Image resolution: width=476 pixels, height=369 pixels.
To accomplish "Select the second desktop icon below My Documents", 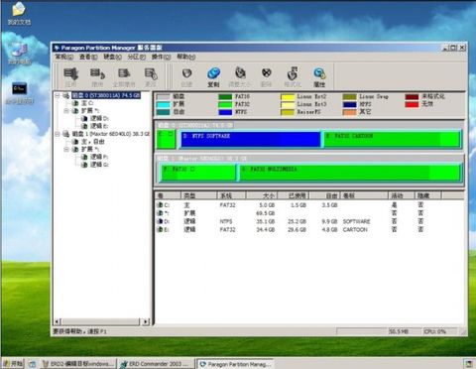I will pos(20,54).
